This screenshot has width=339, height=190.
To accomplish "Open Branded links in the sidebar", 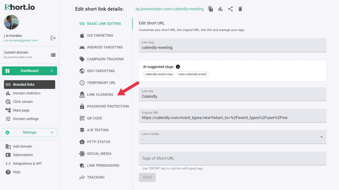I will [x=30, y=85].
